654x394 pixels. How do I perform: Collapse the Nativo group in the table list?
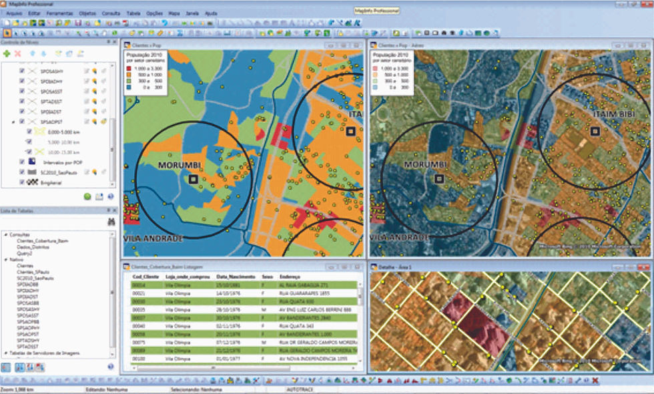6,260
